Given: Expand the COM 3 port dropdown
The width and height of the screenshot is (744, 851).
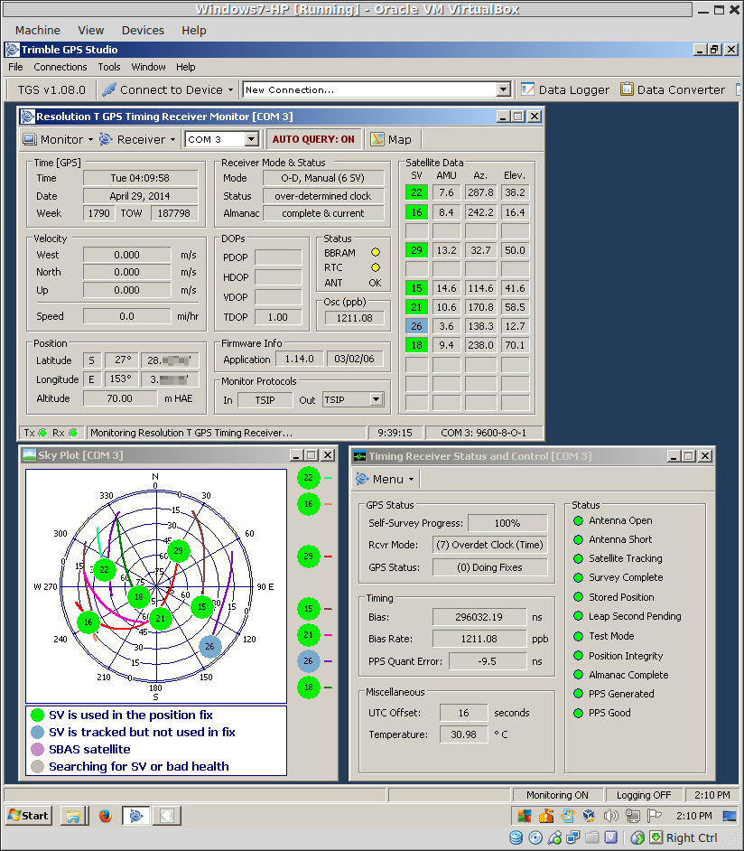Looking at the screenshot, I should (x=252, y=139).
